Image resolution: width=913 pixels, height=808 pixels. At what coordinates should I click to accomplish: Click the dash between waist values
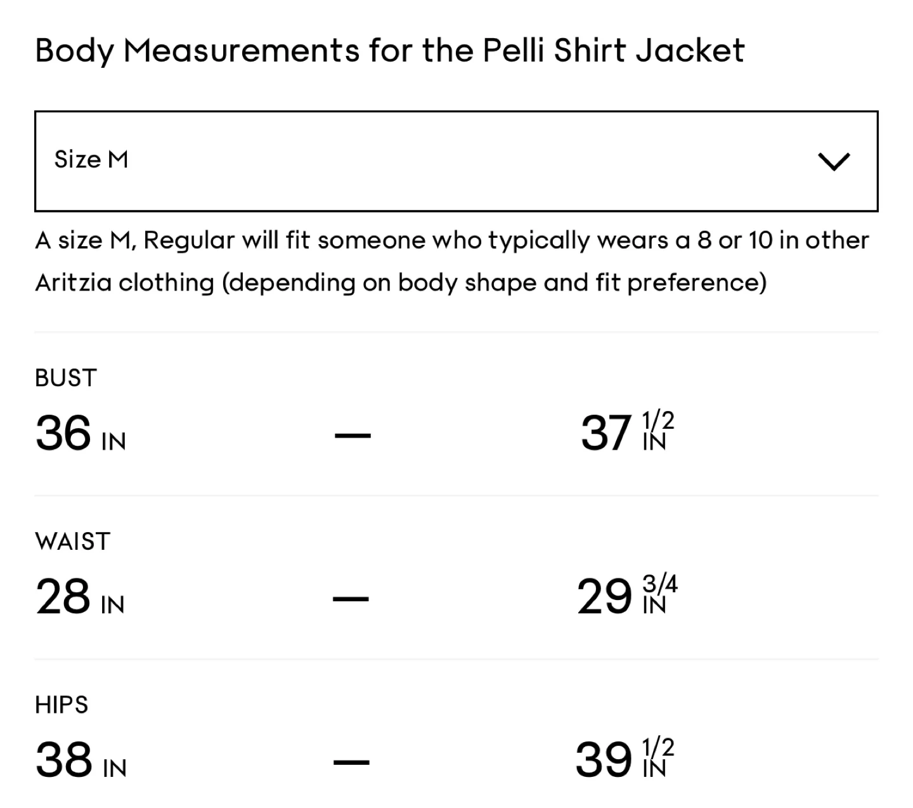tap(351, 598)
